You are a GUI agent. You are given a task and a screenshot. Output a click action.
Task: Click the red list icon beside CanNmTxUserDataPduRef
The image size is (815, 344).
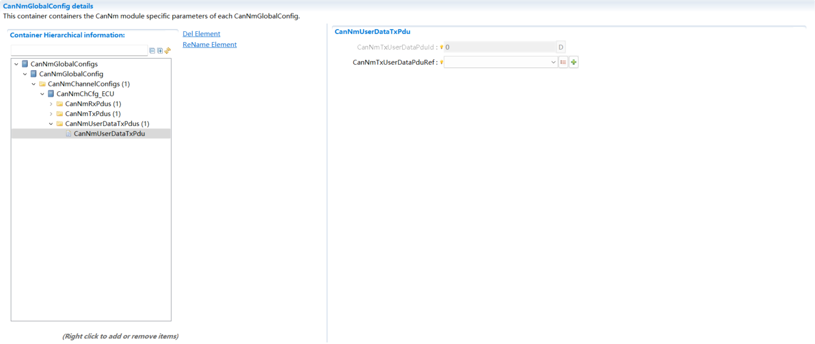click(x=563, y=62)
